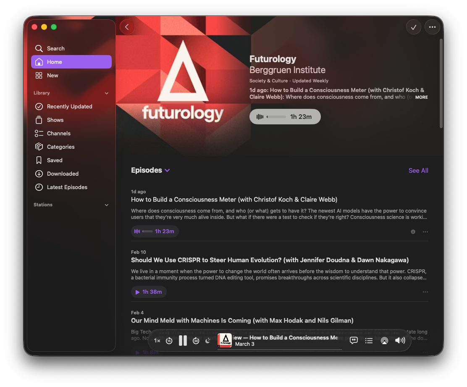The width and height of the screenshot is (467, 387).
Task: Click See All episodes link
Action: 418,171
